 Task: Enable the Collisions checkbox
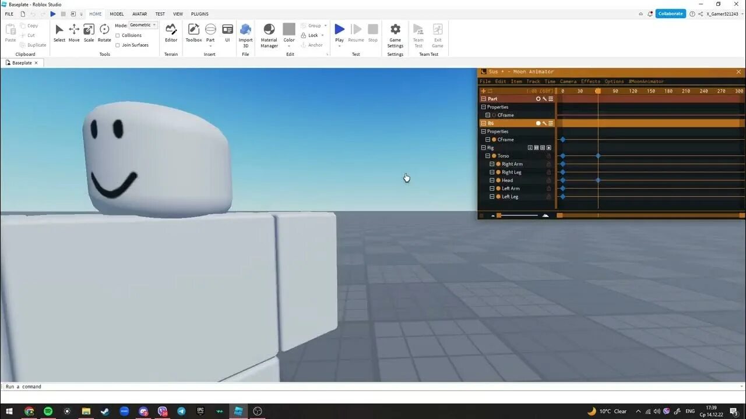point(118,35)
